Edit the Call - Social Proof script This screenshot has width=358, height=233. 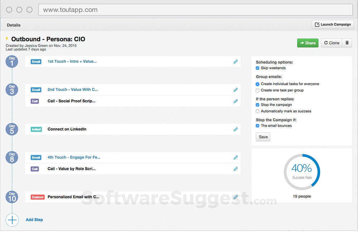[x=236, y=101]
